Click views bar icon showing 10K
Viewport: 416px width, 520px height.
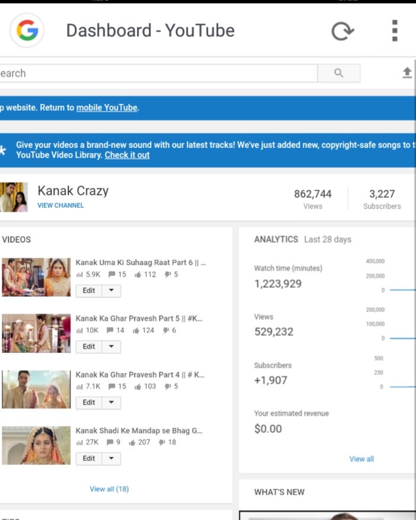point(79,330)
